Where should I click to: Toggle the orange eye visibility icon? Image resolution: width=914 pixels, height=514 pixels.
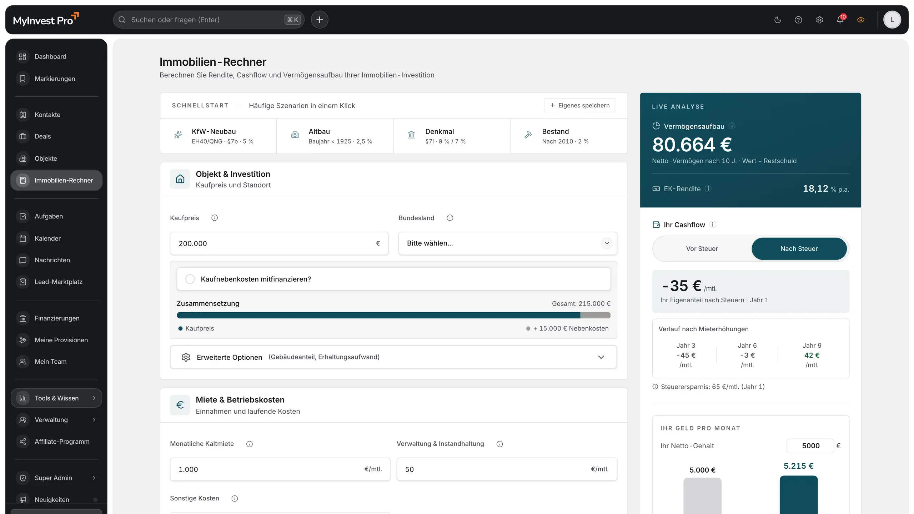[861, 20]
